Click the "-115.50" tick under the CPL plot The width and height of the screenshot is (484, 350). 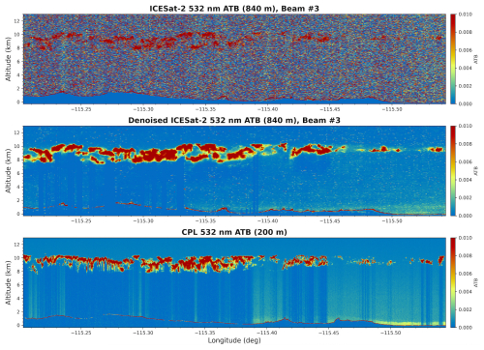[x=392, y=333]
